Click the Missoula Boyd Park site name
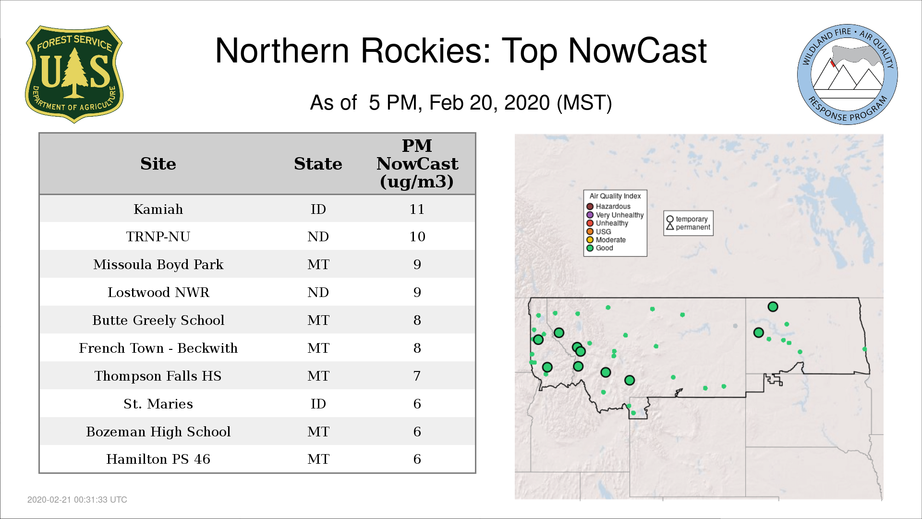Image resolution: width=922 pixels, height=519 pixels. [158, 264]
